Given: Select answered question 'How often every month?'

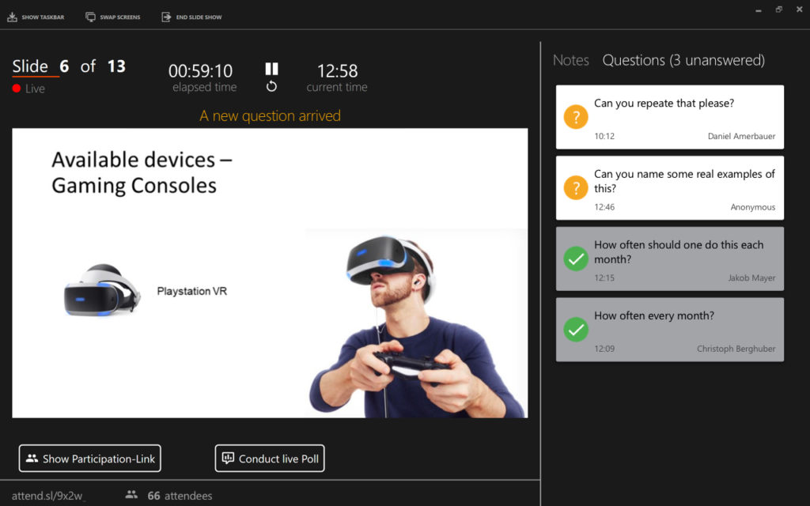Looking at the screenshot, I should [x=669, y=330].
